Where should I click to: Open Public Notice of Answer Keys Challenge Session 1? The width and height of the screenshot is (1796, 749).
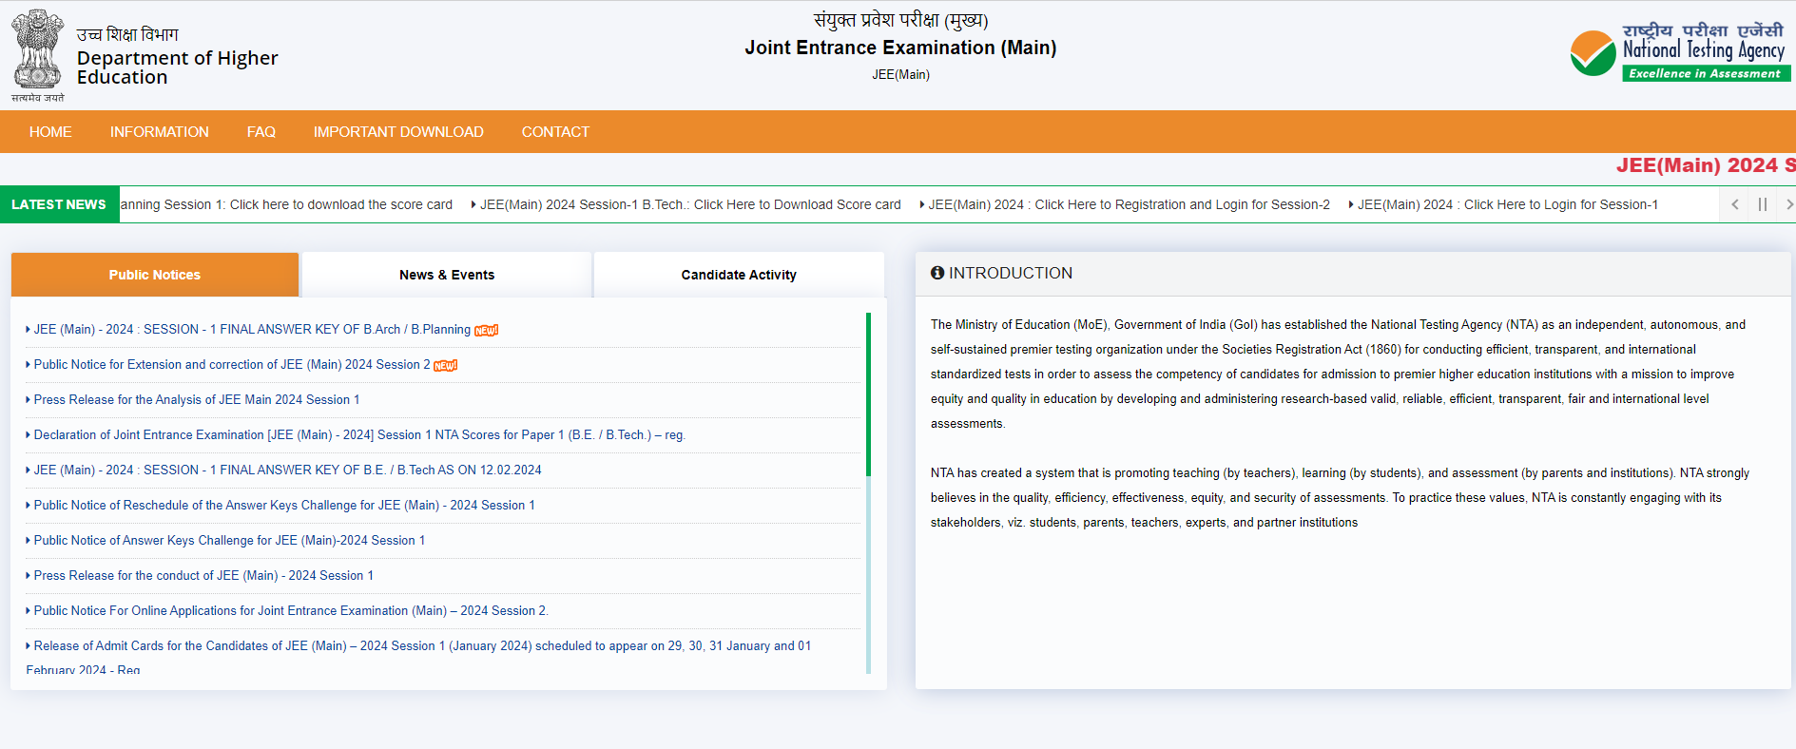click(x=229, y=541)
